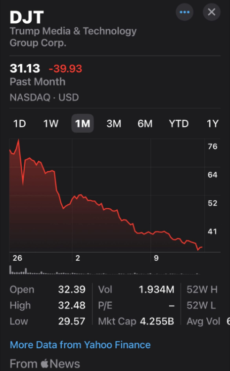Tap the Open 32.39 stat
The image size is (230, 371).
[47, 289]
